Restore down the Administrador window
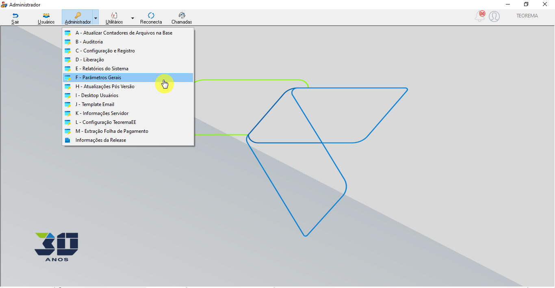Screen dimensions: 555x288 [526, 4]
